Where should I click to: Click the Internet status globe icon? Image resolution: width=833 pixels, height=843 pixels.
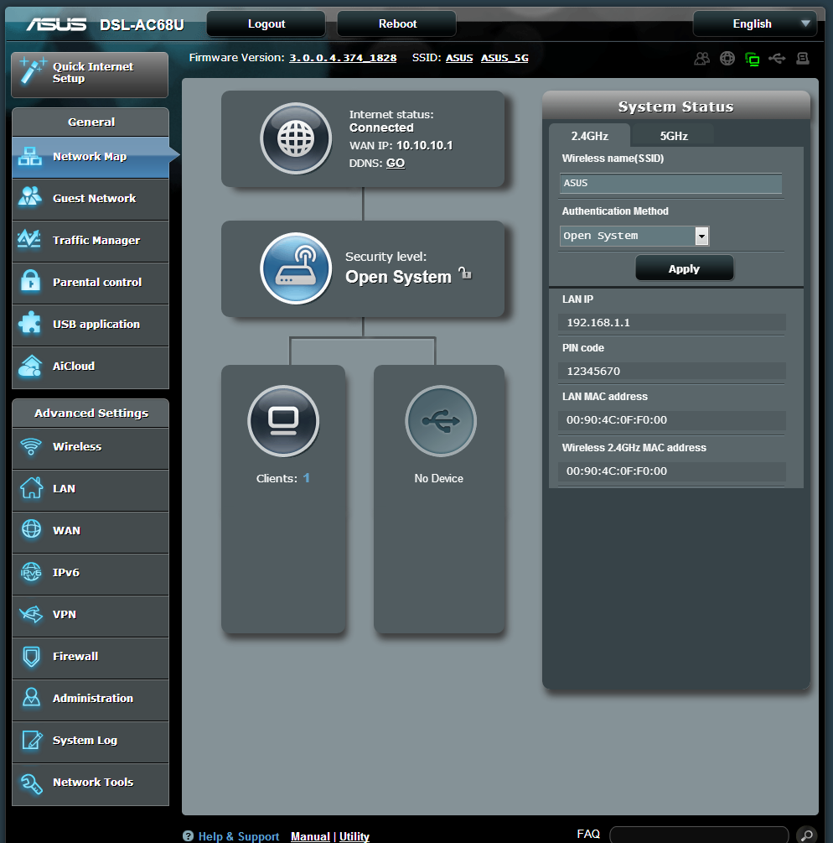click(296, 138)
